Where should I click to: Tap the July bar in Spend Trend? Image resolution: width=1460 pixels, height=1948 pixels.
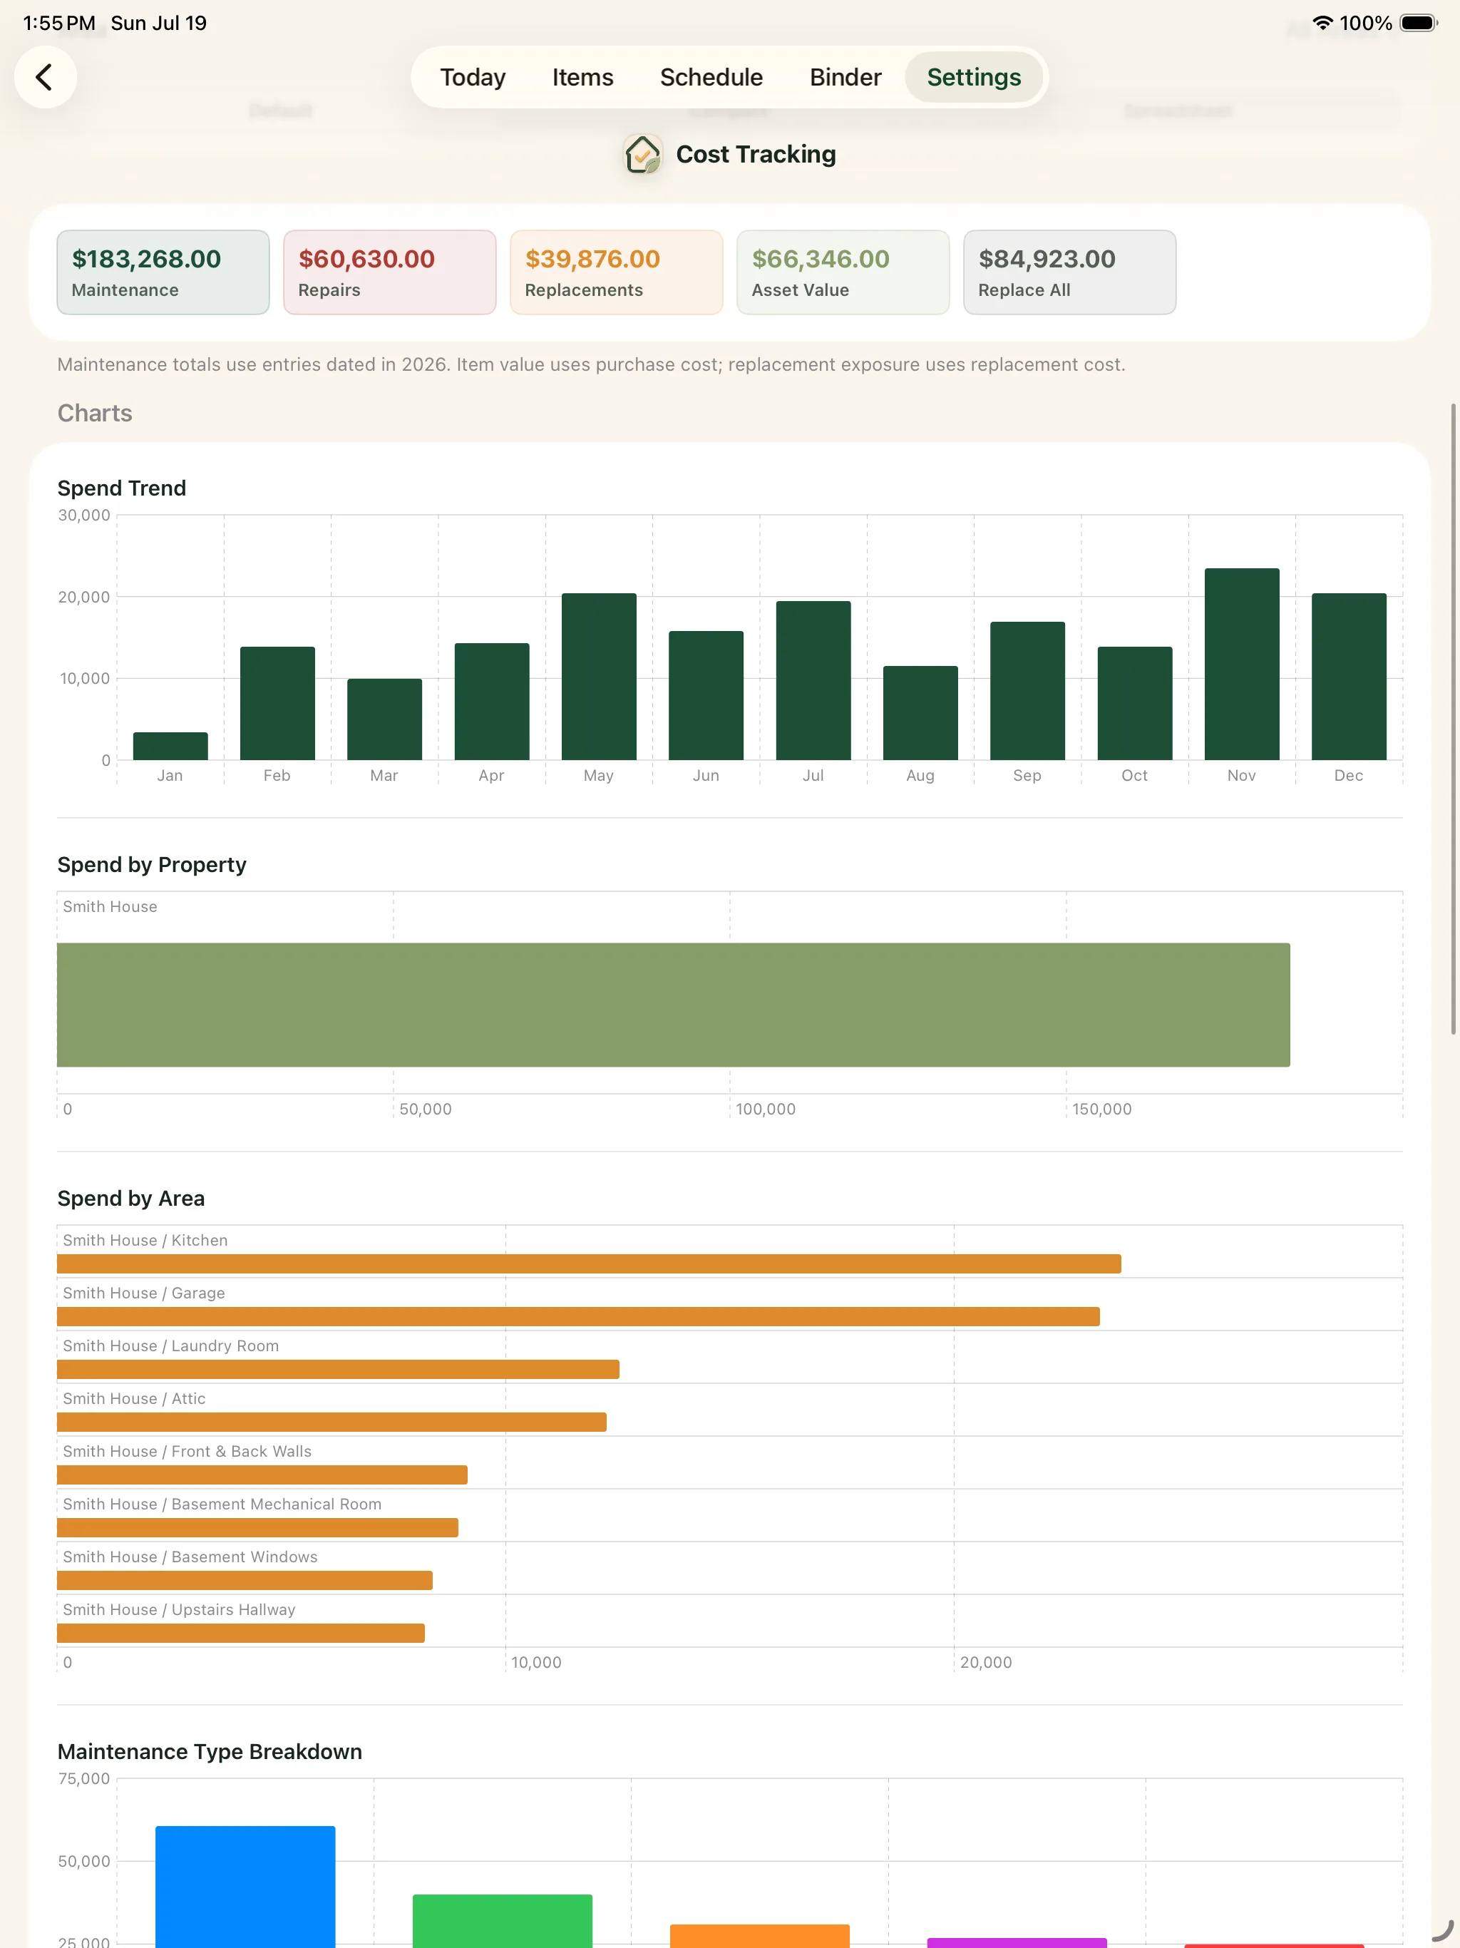(x=813, y=680)
